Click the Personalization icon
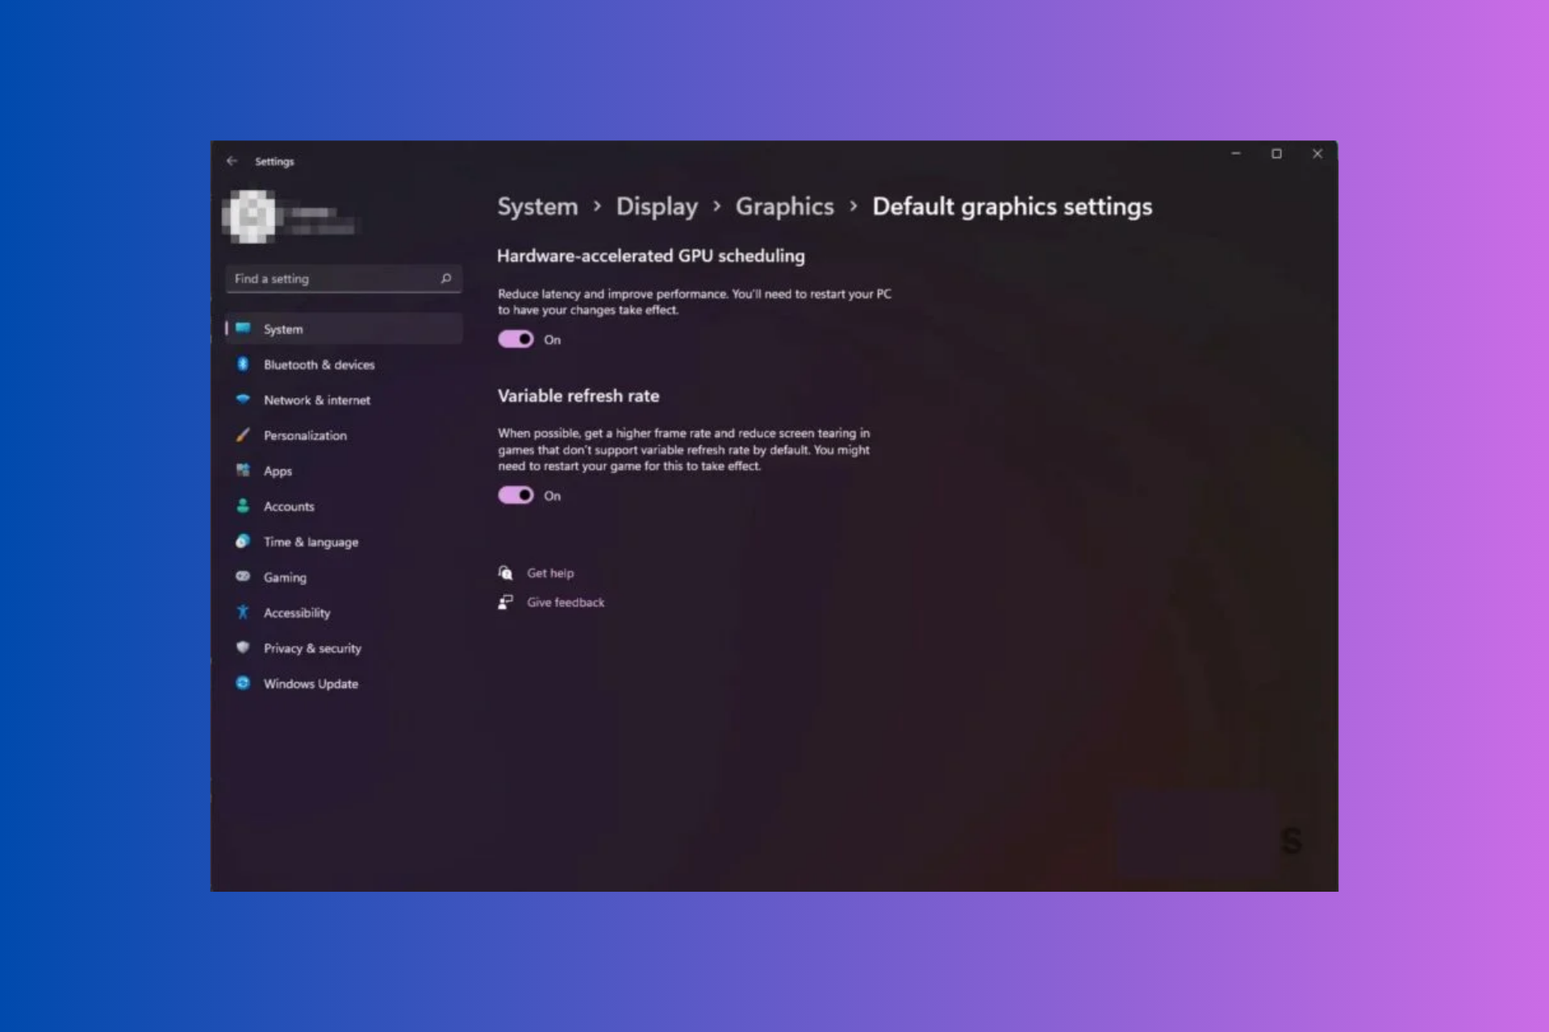The image size is (1549, 1032). pyautogui.click(x=242, y=435)
